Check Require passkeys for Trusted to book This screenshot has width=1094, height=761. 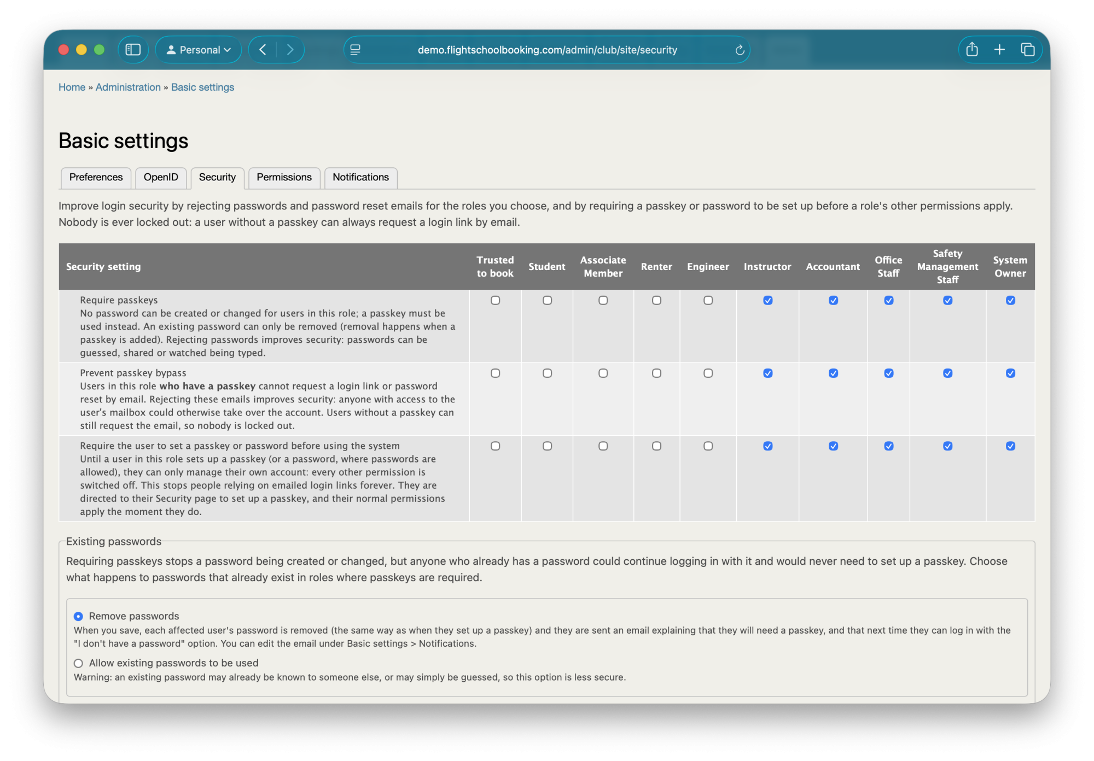click(495, 300)
